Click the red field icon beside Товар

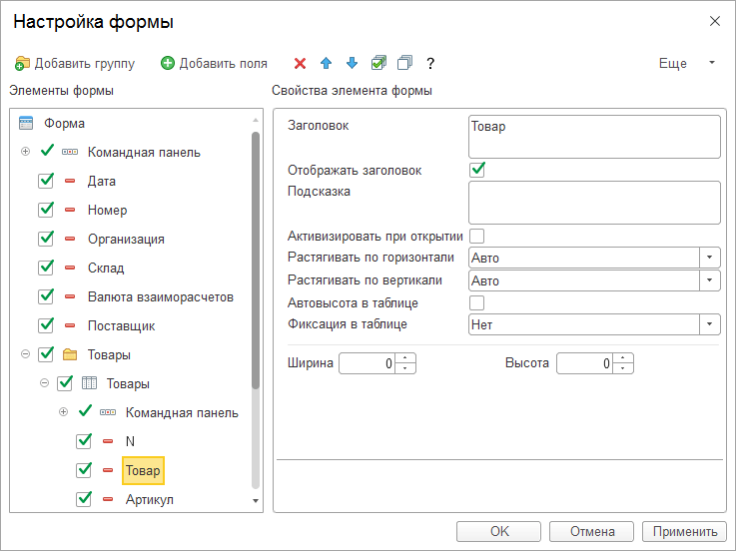108,470
